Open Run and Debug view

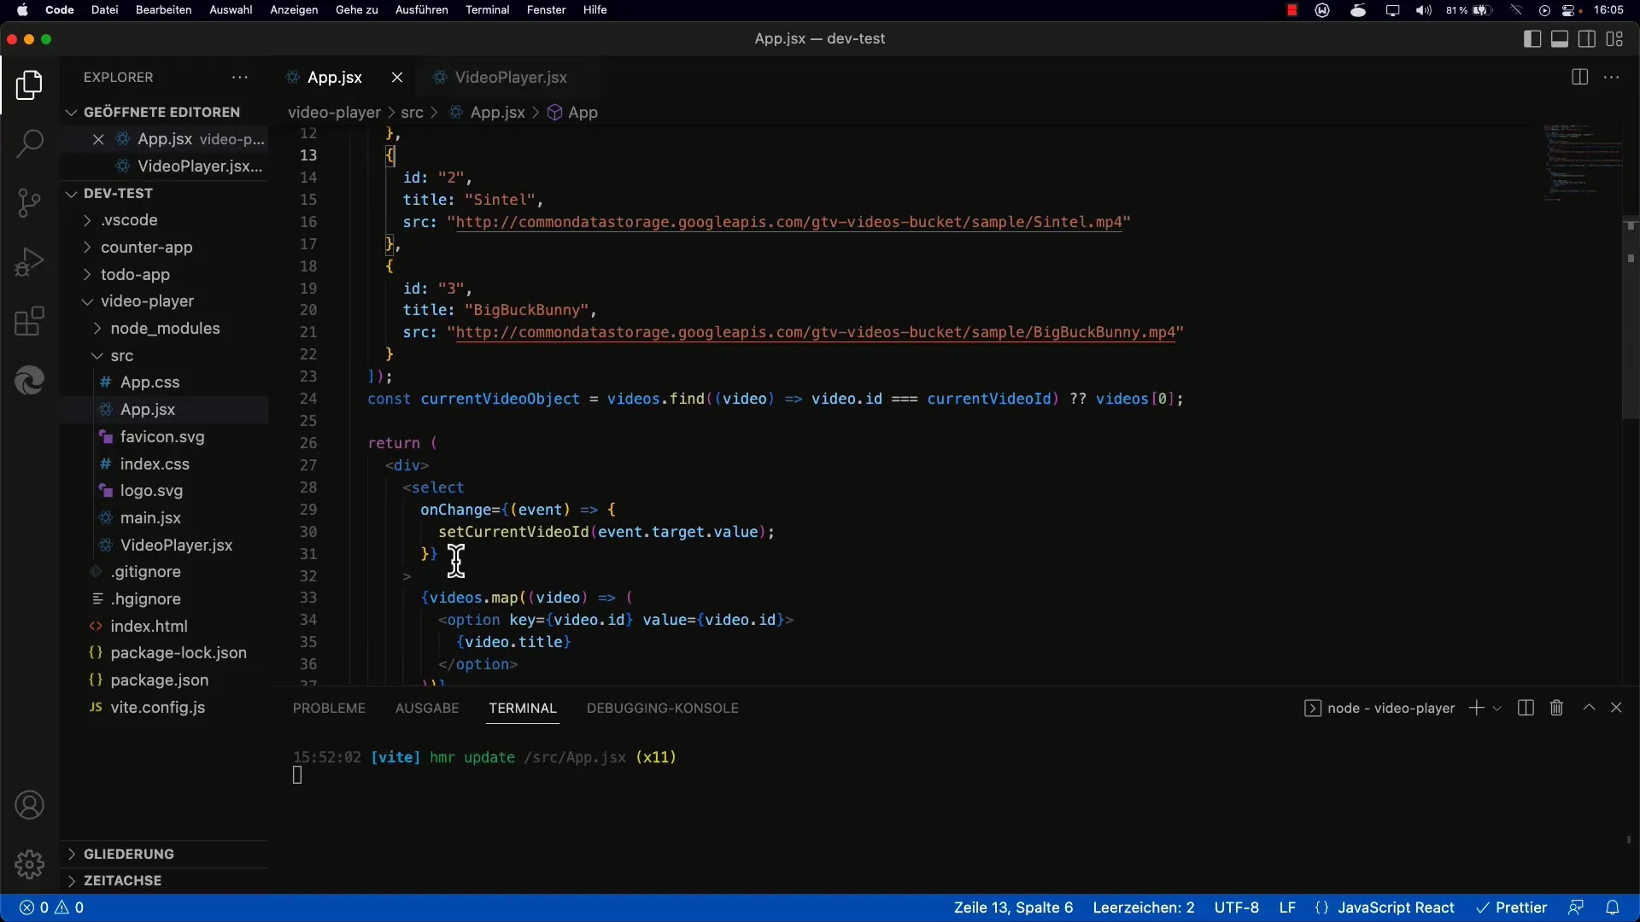pos(29,262)
